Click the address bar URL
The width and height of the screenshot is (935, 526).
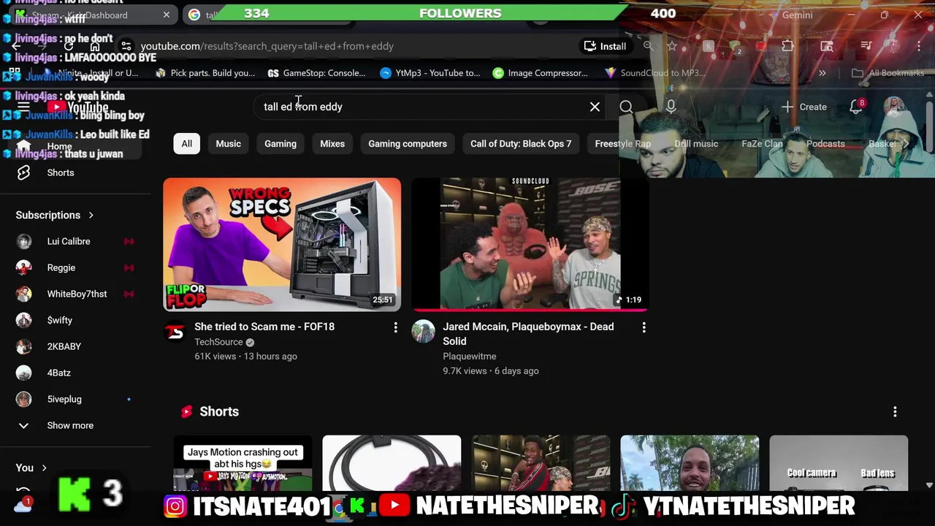(x=267, y=46)
